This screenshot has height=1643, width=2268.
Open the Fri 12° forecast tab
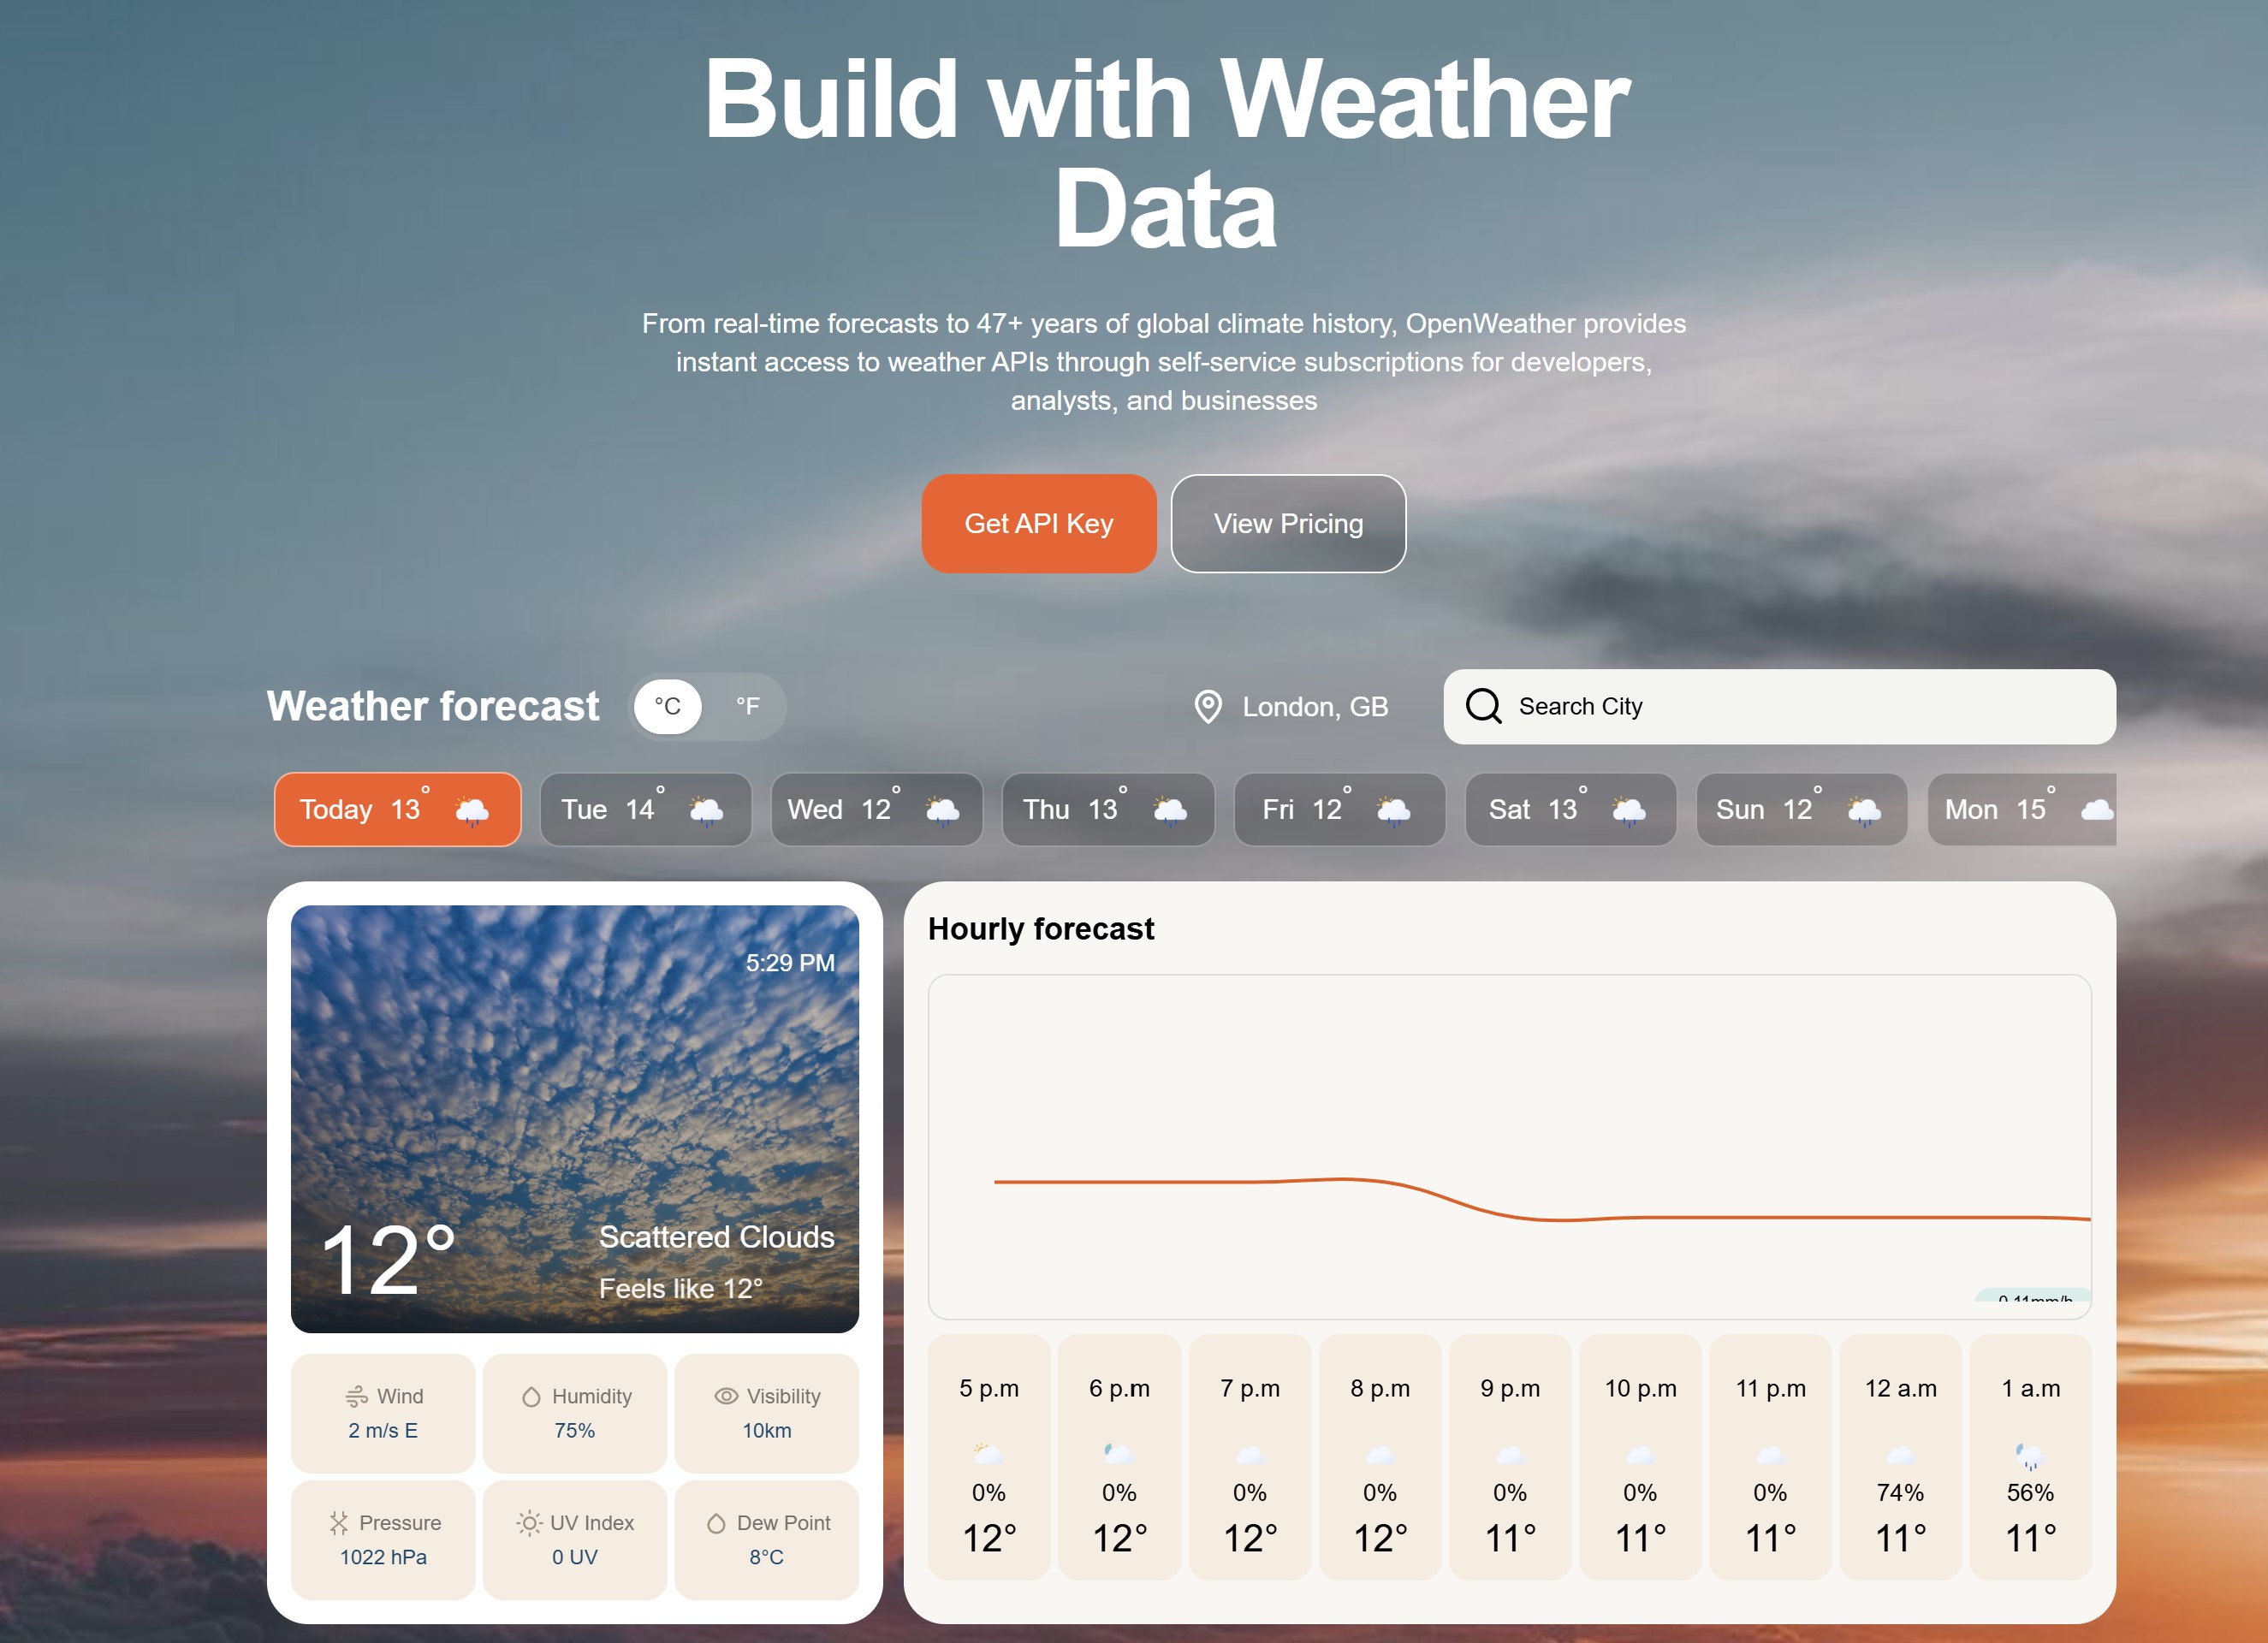click(x=1339, y=809)
